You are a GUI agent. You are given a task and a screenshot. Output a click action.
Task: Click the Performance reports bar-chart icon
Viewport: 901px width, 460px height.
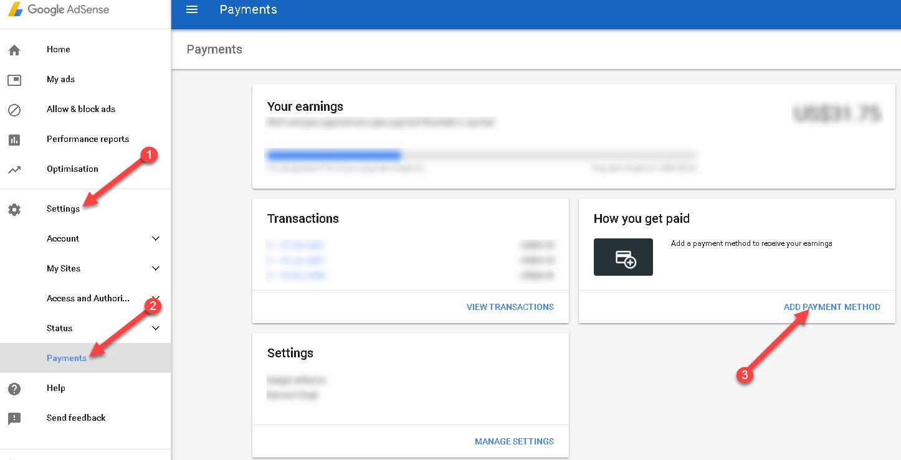14,139
